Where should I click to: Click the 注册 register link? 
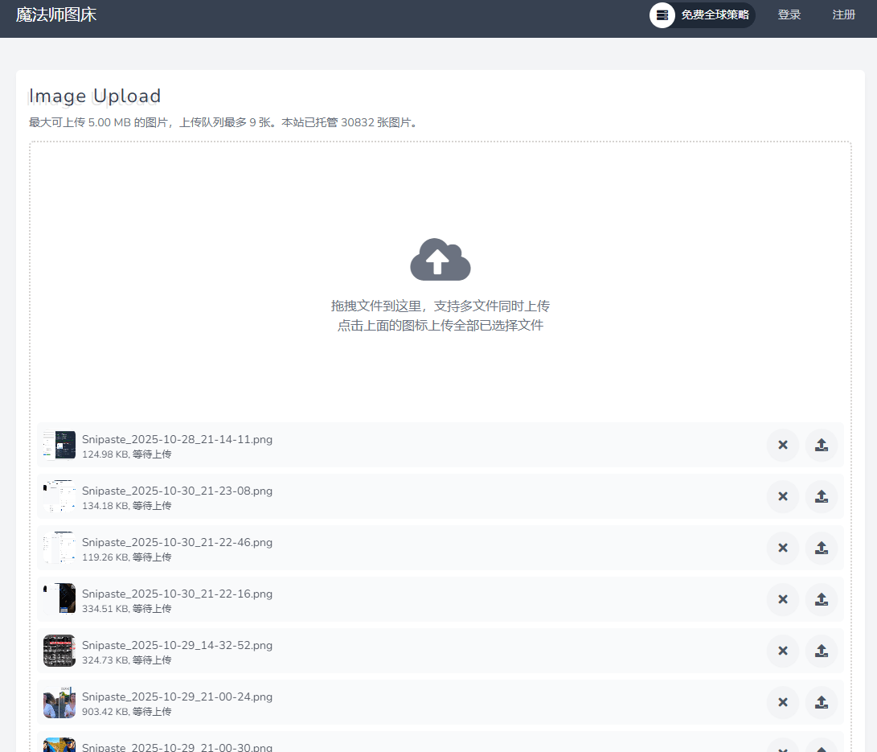point(843,14)
